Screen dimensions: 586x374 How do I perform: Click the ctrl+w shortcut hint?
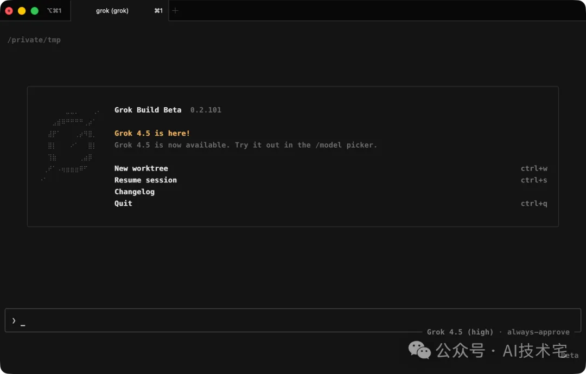[534, 168]
